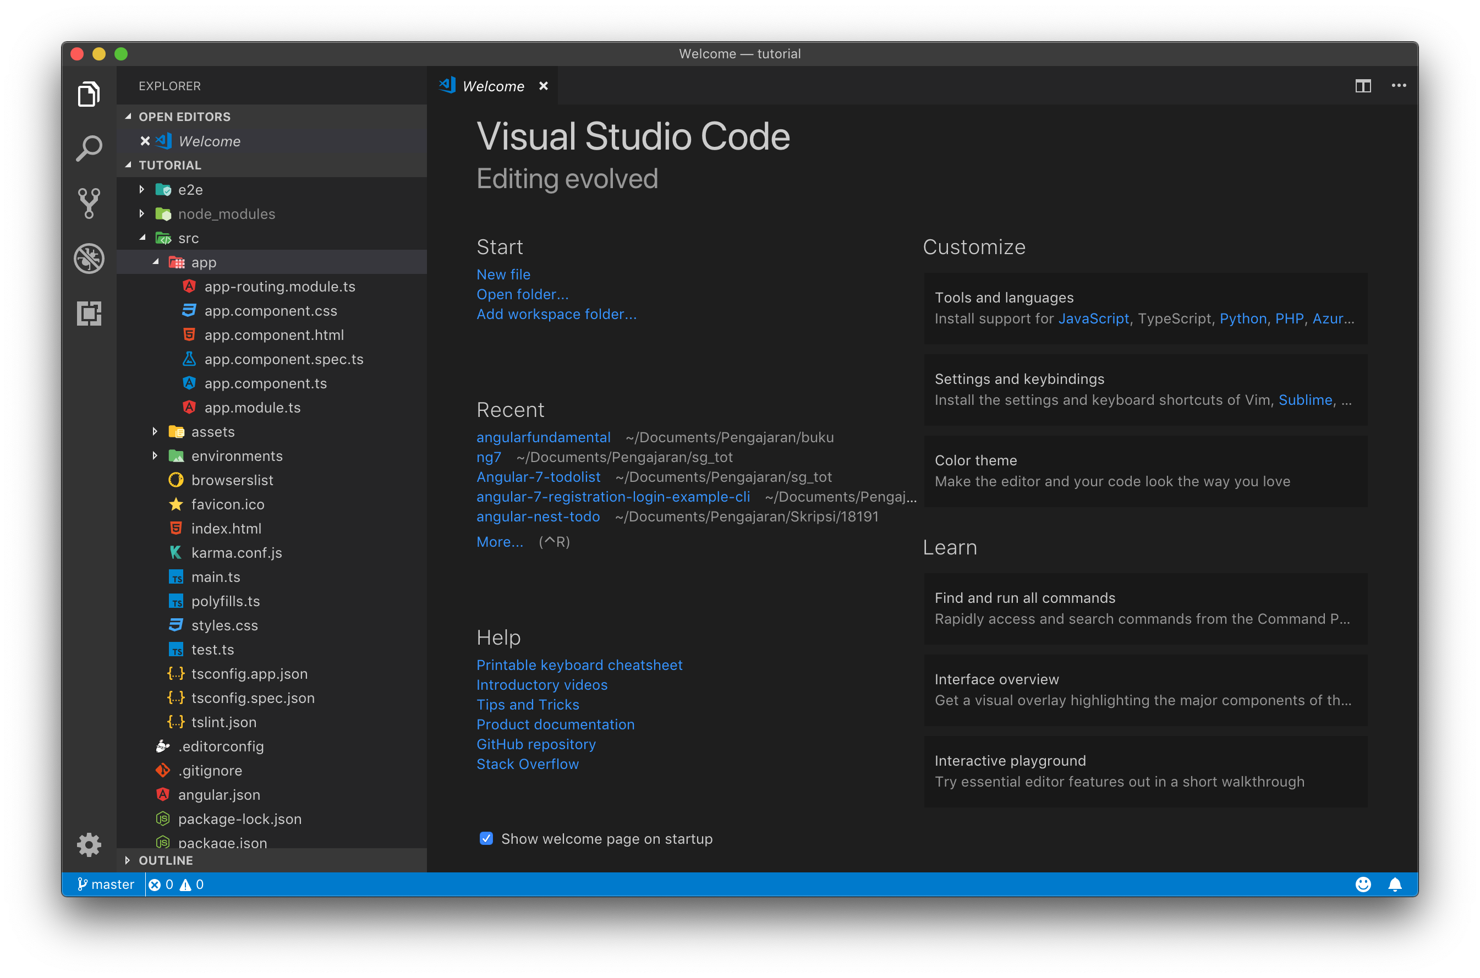The image size is (1480, 978).
Task: Click the git icon beside .gitignore
Action: coord(163,770)
